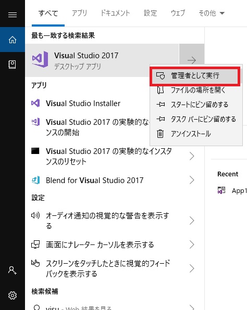Switch to the すべて tab
The height and width of the screenshot is (310, 247).
click(x=48, y=13)
